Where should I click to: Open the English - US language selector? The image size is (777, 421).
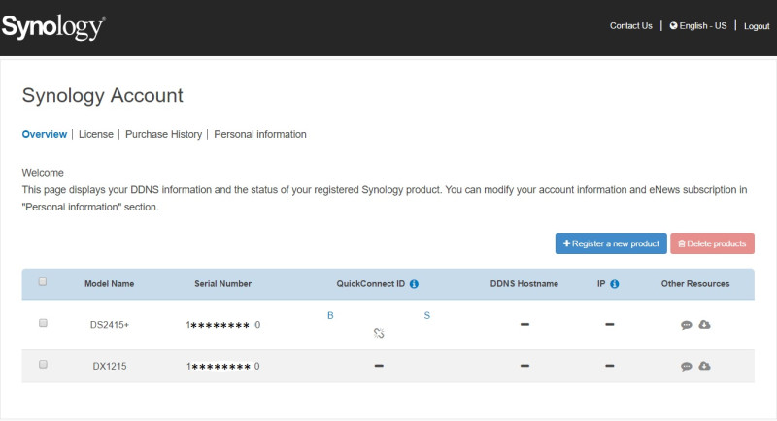(x=698, y=26)
